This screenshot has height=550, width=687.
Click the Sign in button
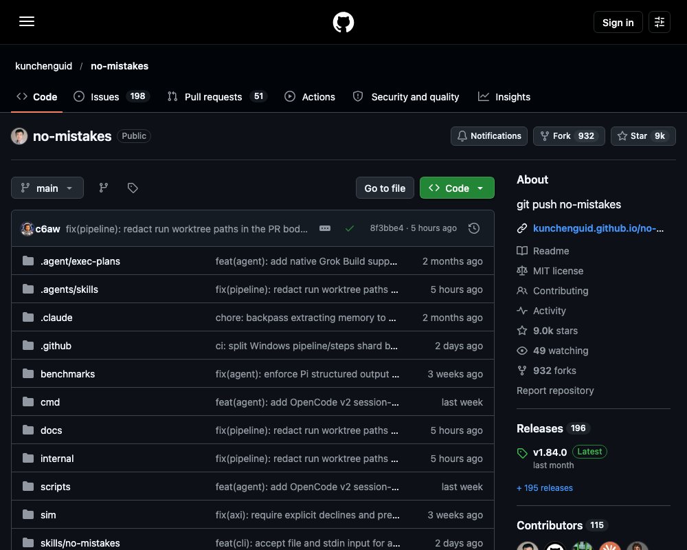(x=618, y=22)
